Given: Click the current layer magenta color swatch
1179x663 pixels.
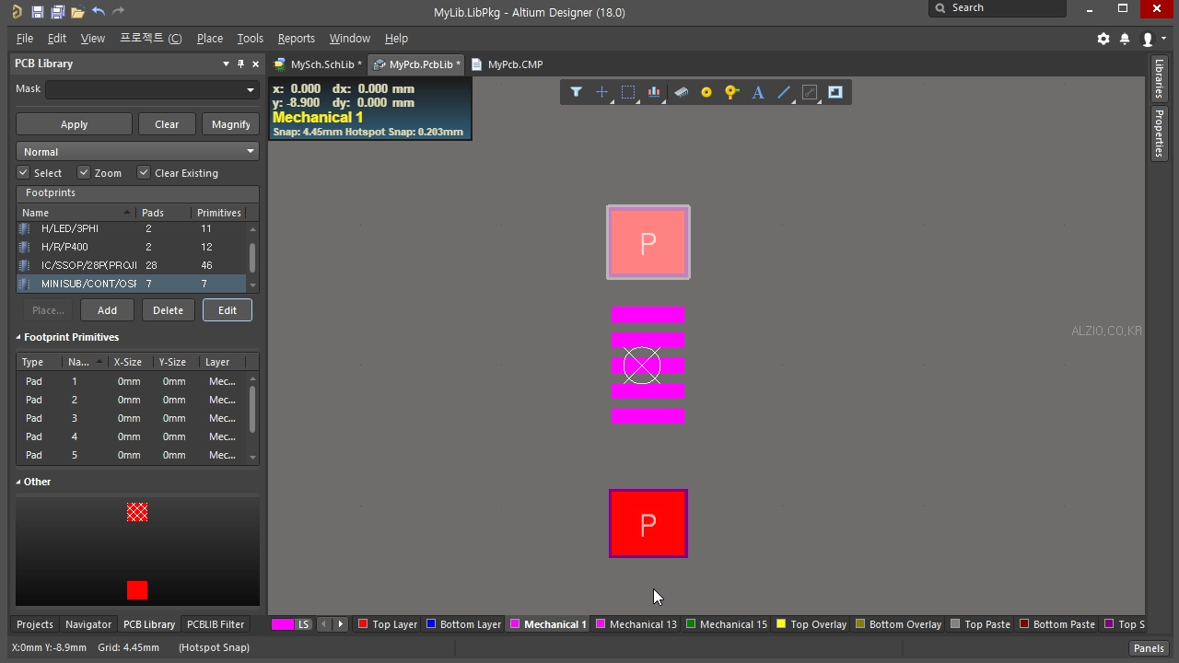Looking at the screenshot, I should click(x=282, y=624).
